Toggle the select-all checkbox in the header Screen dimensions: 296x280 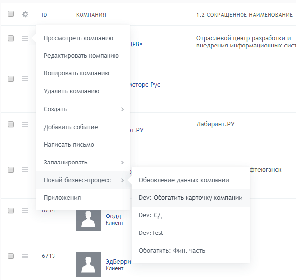[11, 15]
